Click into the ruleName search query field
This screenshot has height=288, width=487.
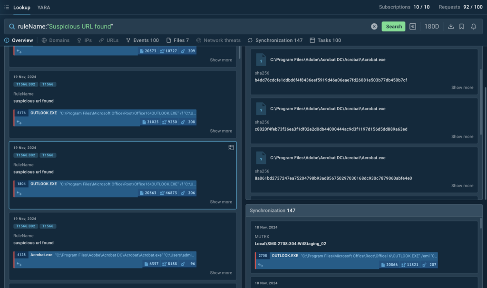[x=190, y=27]
